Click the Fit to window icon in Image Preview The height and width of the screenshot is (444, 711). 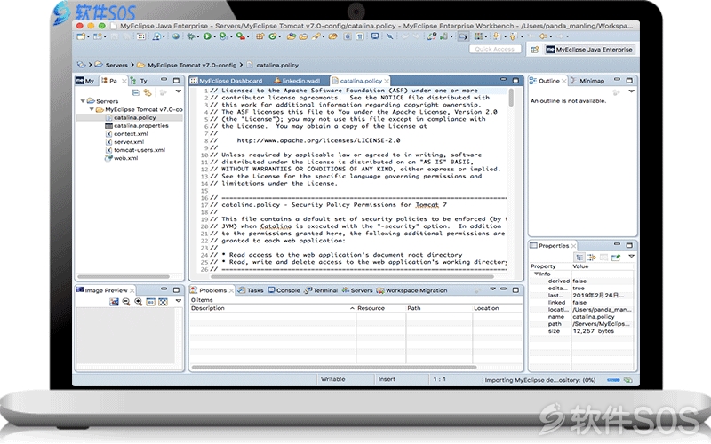(163, 302)
